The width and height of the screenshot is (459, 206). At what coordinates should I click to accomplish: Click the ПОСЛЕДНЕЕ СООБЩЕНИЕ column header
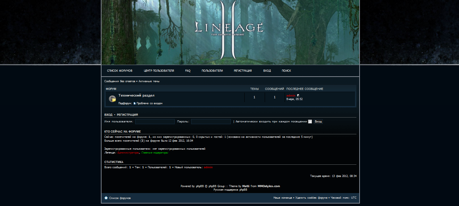click(305, 89)
